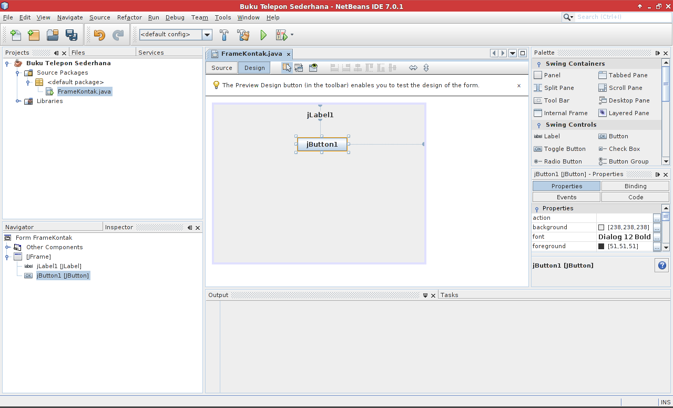Click the New File toolbar icon
Viewport: 673px width, 408px height.
[x=16, y=35]
